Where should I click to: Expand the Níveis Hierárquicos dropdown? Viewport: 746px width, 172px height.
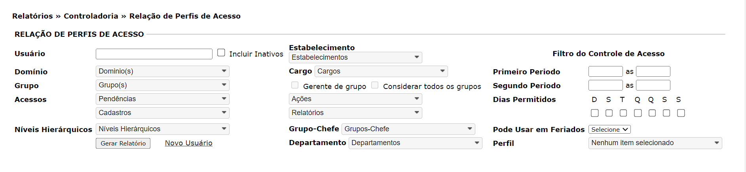[162, 129]
